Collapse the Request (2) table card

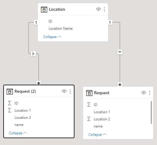click(x=18, y=133)
